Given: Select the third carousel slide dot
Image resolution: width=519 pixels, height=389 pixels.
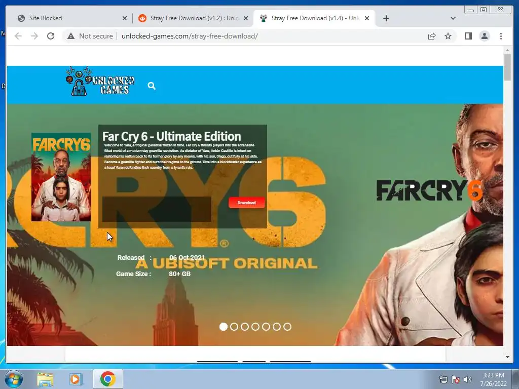Looking at the screenshot, I should pyautogui.click(x=245, y=327).
